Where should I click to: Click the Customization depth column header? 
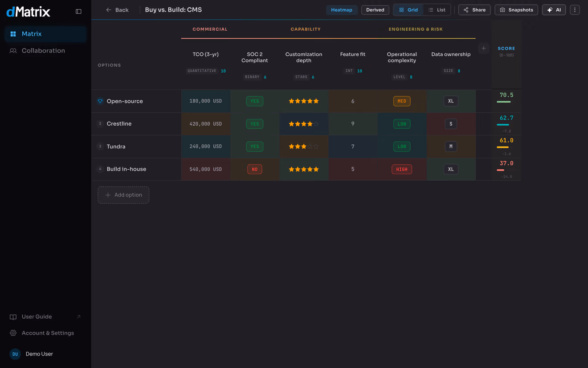pyautogui.click(x=304, y=57)
